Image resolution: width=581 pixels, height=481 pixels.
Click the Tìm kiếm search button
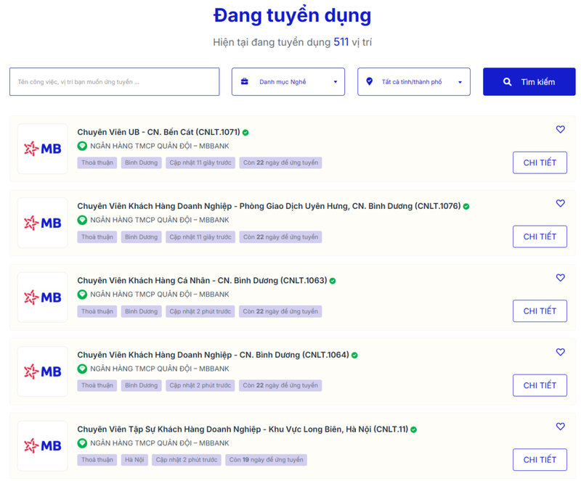529,82
